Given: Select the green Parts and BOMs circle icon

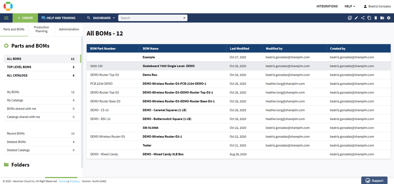Looking at the screenshot, I should click(6, 45).
